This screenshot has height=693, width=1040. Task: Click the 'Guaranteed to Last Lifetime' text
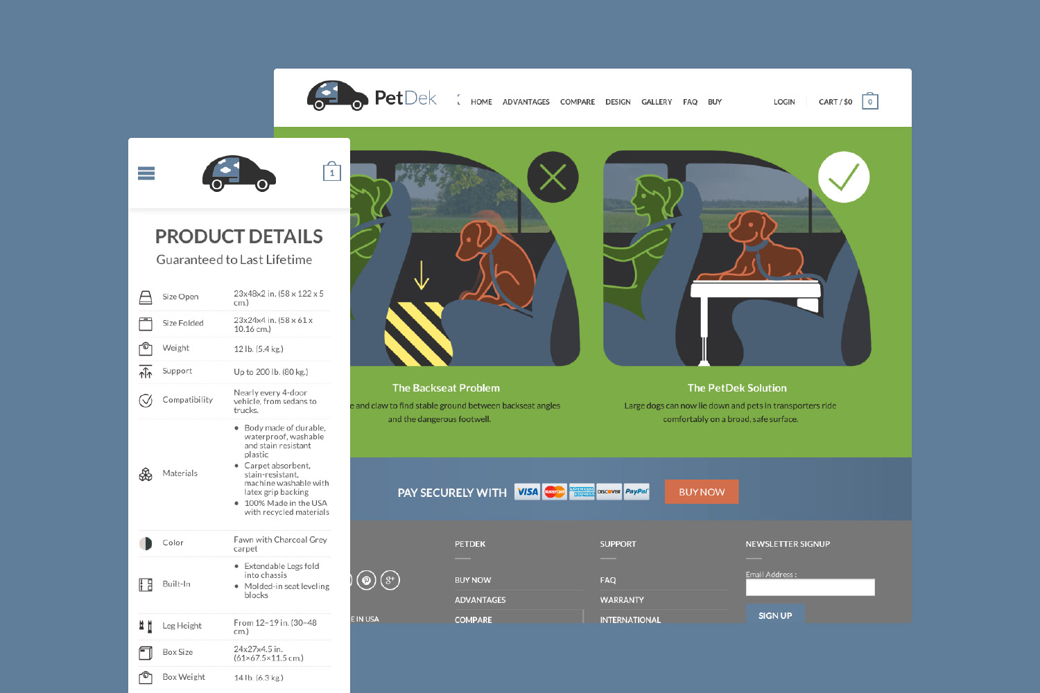234,259
